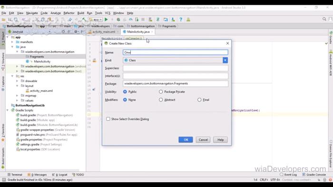Open the Gradle Console panel
The height and width of the screenshot is (187, 333).
(314, 175)
